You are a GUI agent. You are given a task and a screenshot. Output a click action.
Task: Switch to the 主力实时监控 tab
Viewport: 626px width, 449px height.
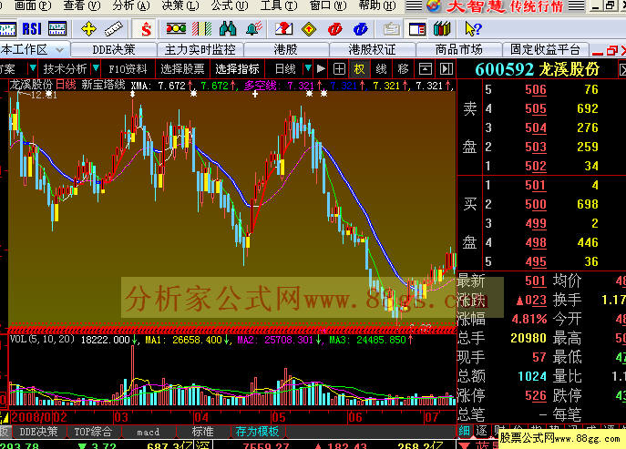coord(200,50)
